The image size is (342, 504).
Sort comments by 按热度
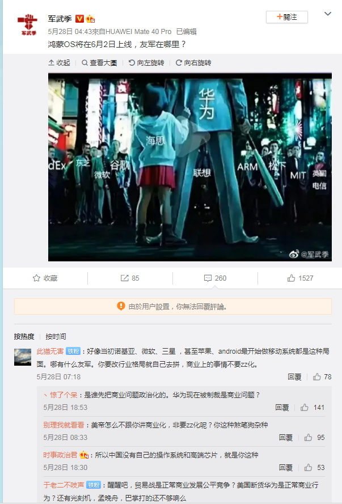tap(24, 337)
